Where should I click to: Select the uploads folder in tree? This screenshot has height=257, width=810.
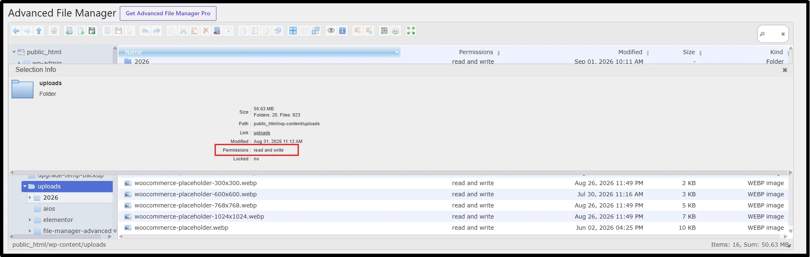67,186
